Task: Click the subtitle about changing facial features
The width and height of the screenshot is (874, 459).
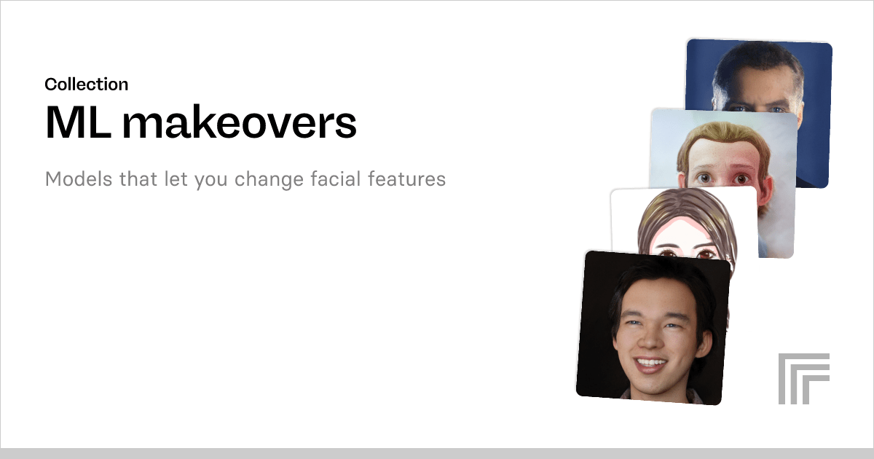Action: (245, 178)
